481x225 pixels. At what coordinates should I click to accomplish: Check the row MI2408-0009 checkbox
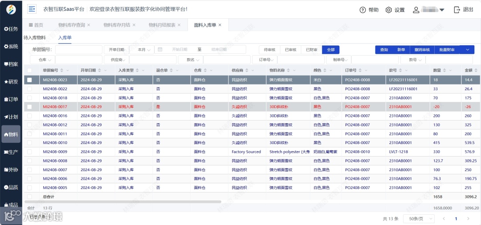pos(29,152)
